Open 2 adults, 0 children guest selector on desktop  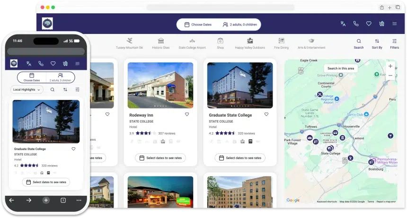[x=240, y=25]
